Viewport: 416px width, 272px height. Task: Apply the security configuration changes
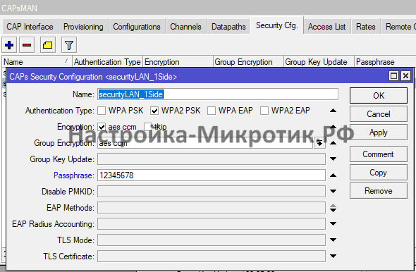[x=379, y=132]
